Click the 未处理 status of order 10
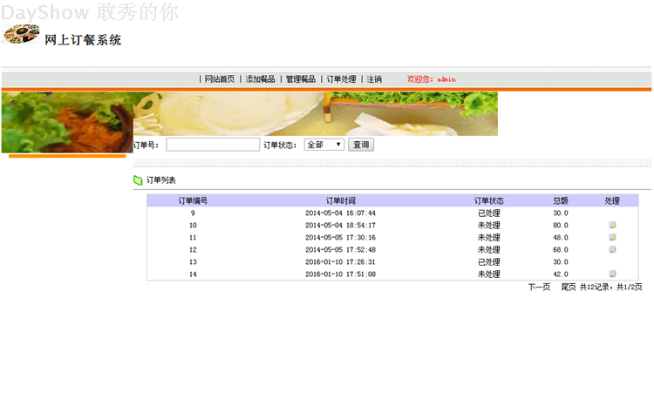The image size is (654, 406). tap(488, 225)
